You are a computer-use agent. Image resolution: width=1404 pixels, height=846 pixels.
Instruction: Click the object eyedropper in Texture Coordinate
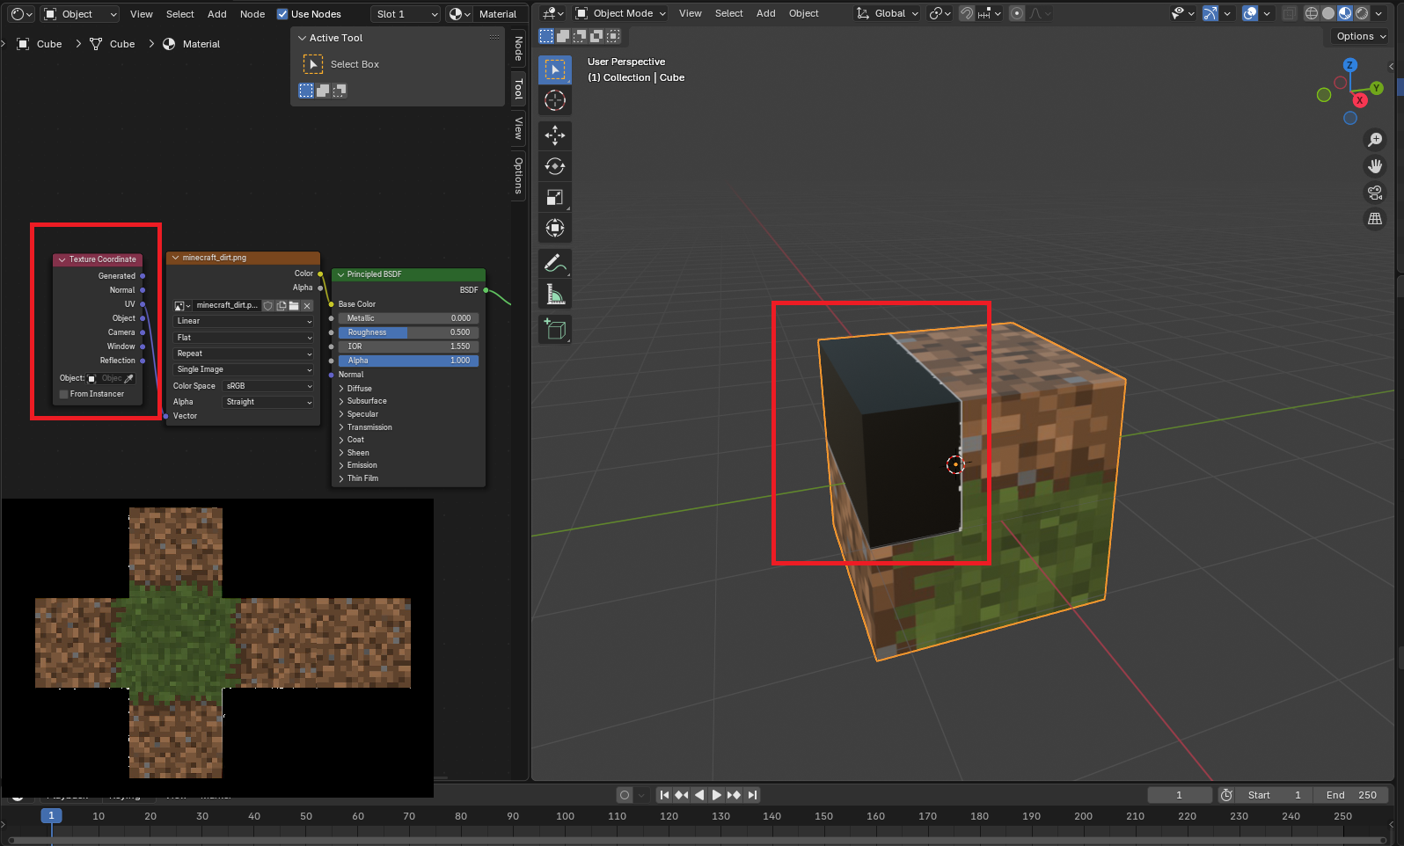(x=129, y=379)
